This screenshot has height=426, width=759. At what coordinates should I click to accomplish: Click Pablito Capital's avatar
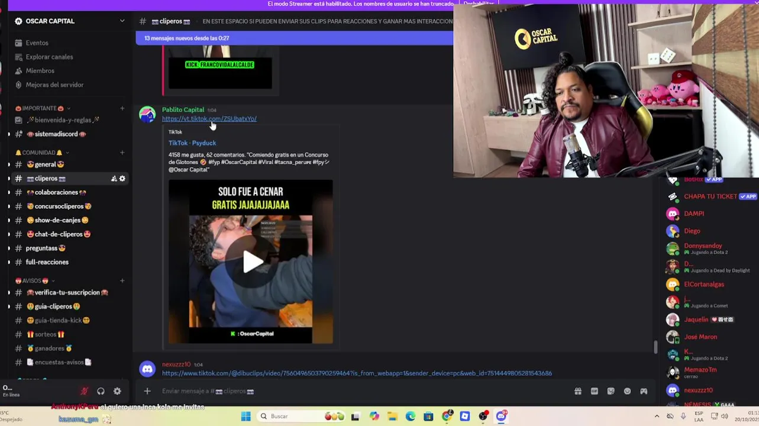tap(147, 114)
